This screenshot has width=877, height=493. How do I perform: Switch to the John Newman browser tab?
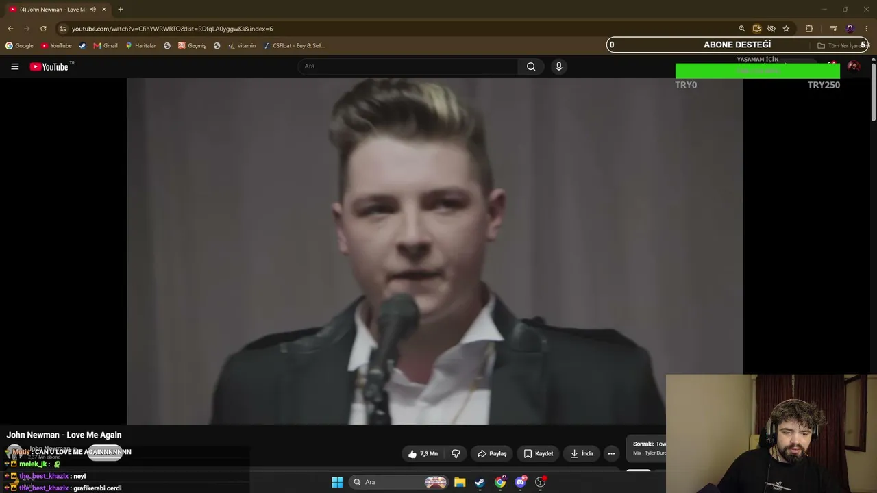click(x=58, y=10)
